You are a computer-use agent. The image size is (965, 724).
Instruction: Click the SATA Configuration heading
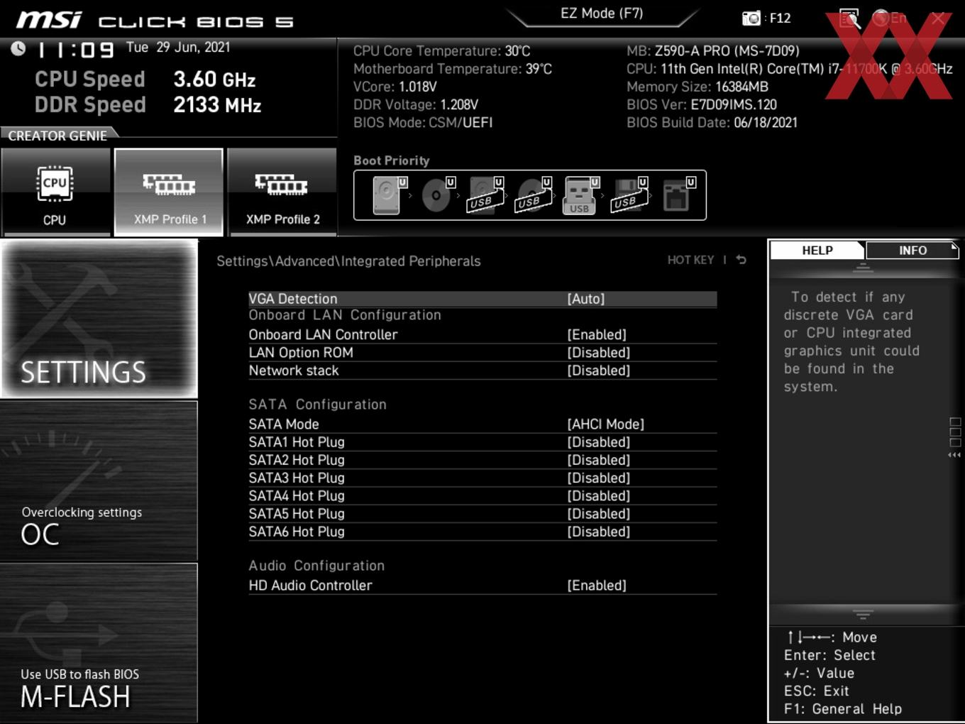click(x=317, y=405)
